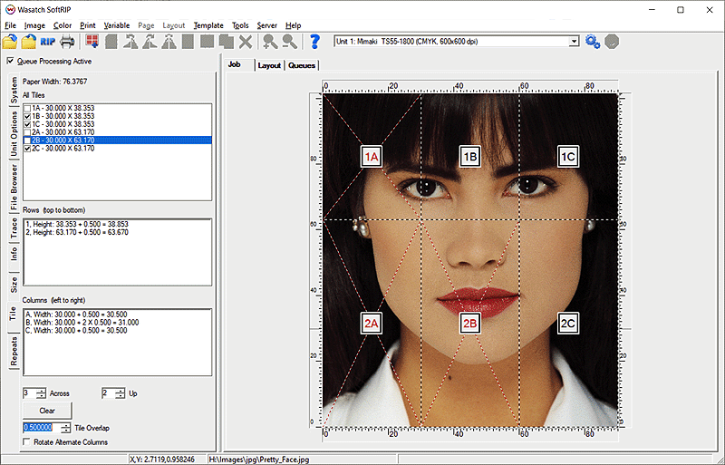
Task: Click the printer icon in toolbar
Action: point(68,42)
